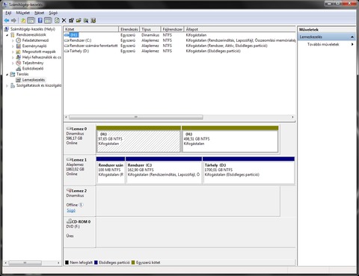This screenshot has width=359, height=276.
Task: Click the magnifier Explore toolbar icon
Action: [x=86, y=20]
